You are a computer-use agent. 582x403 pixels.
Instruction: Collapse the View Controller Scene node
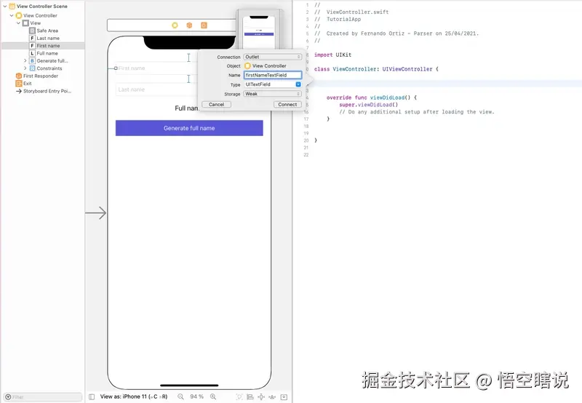[5, 6]
